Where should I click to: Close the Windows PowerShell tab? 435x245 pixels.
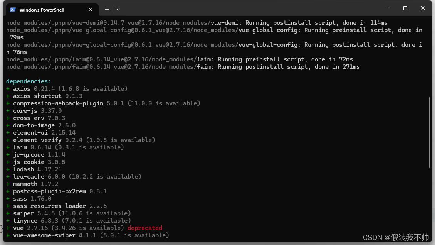point(91,10)
